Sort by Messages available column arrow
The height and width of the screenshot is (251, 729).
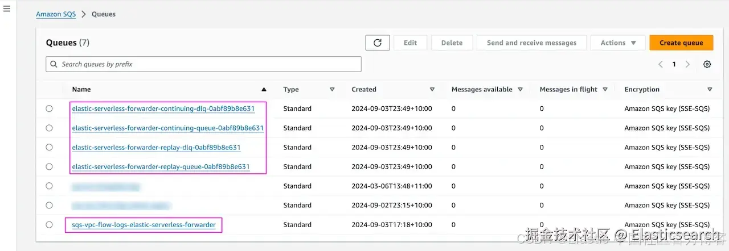(x=521, y=89)
